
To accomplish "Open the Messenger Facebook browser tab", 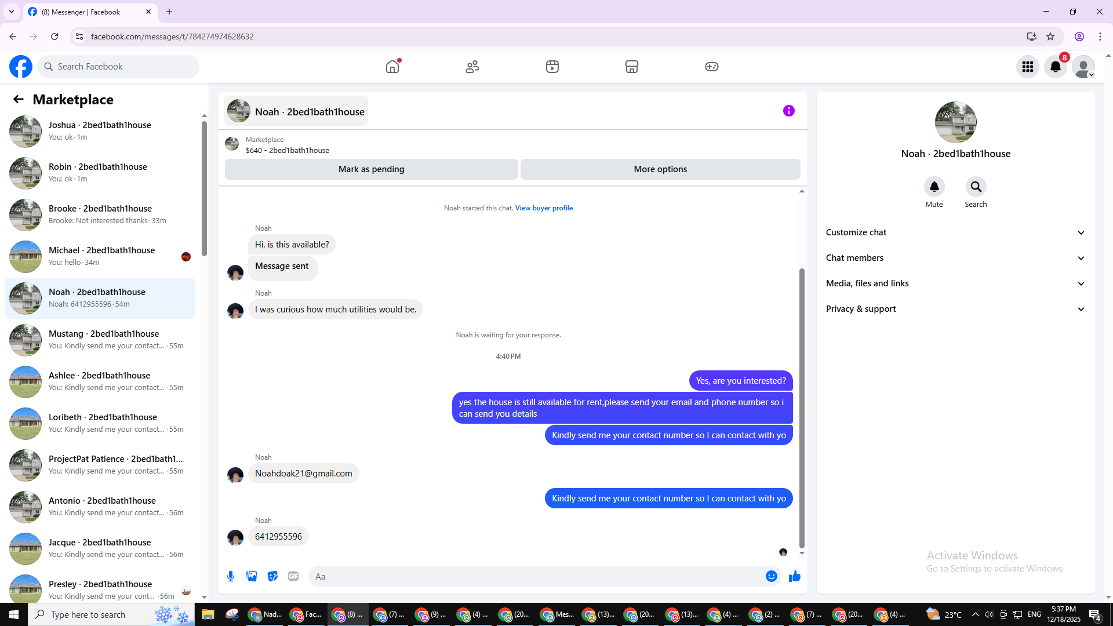I will pos(90,12).
